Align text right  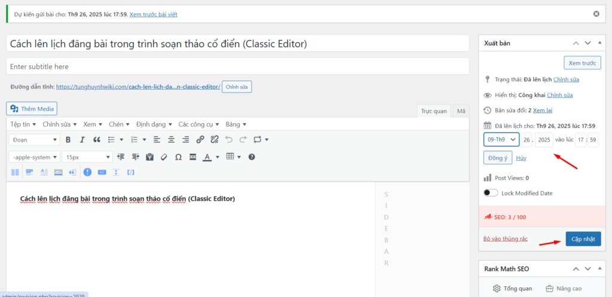coord(186,140)
